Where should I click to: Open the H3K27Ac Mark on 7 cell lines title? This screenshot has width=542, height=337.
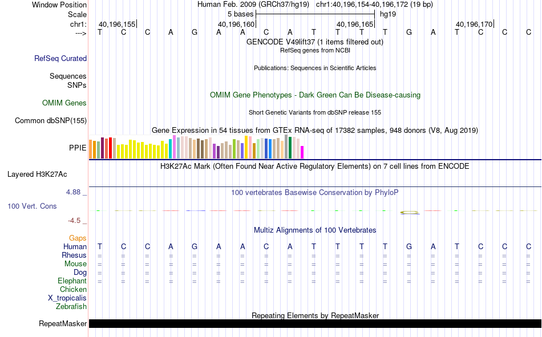point(315,167)
